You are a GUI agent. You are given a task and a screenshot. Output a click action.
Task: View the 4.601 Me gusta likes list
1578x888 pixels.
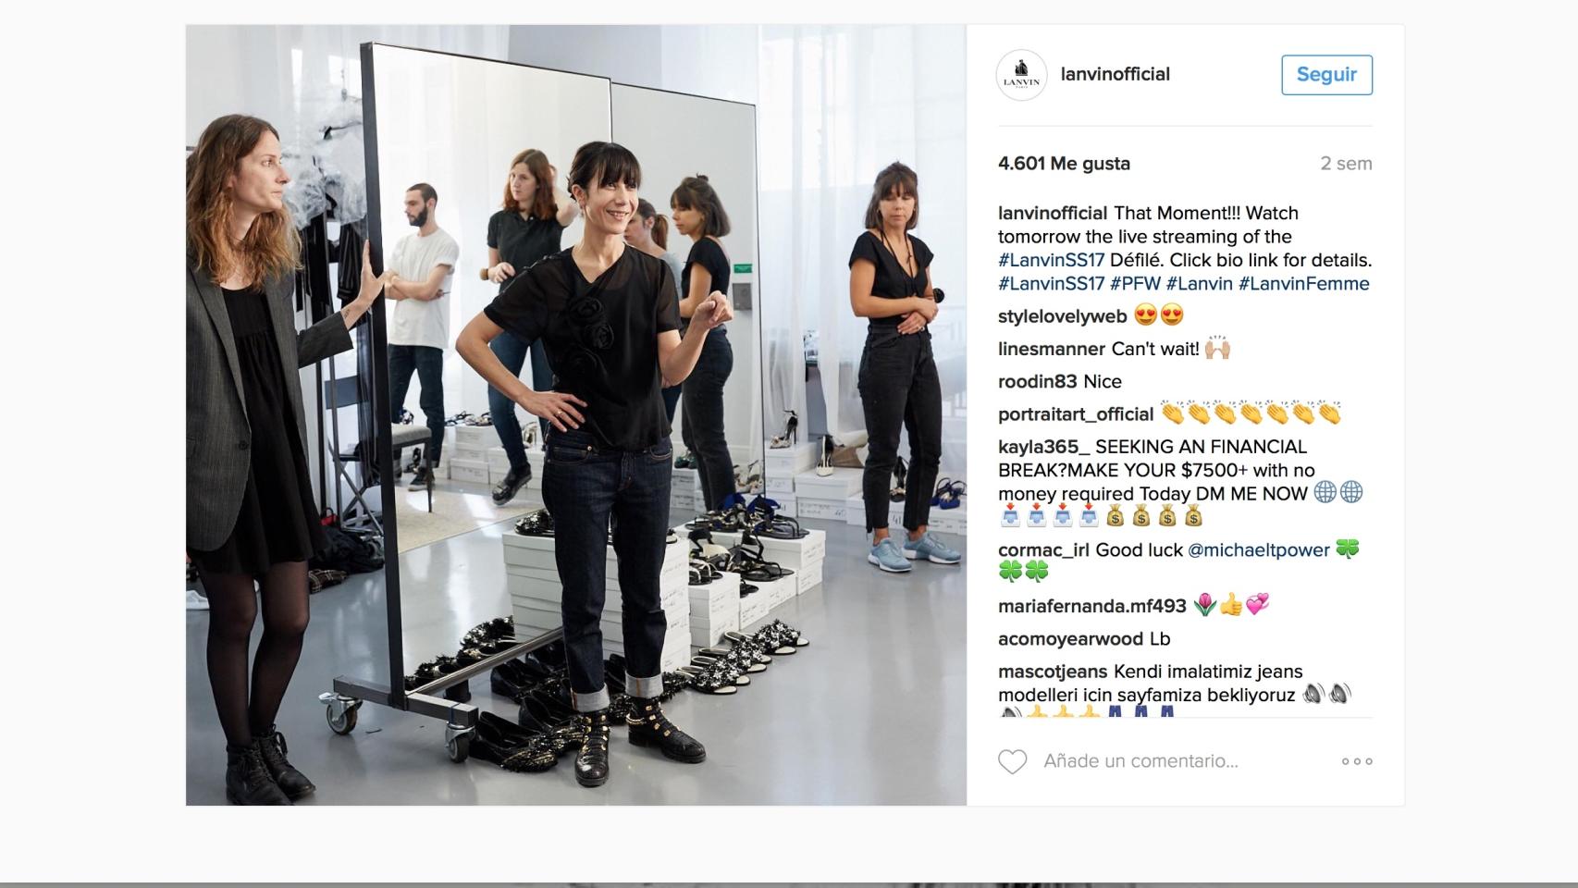pyautogui.click(x=1065, y=164)
